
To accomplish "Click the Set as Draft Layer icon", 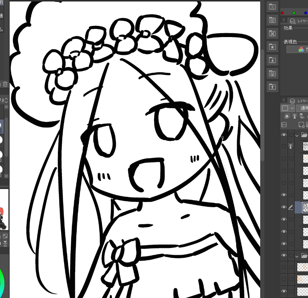I will pos(302,116).
